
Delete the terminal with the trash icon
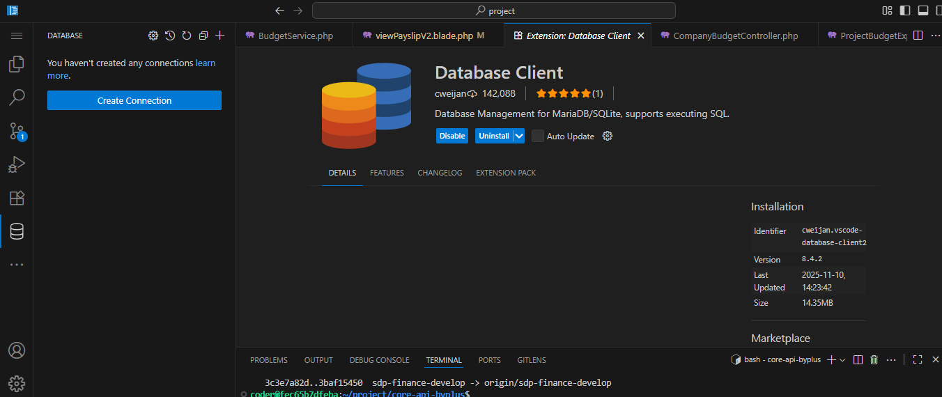(874, 359)
